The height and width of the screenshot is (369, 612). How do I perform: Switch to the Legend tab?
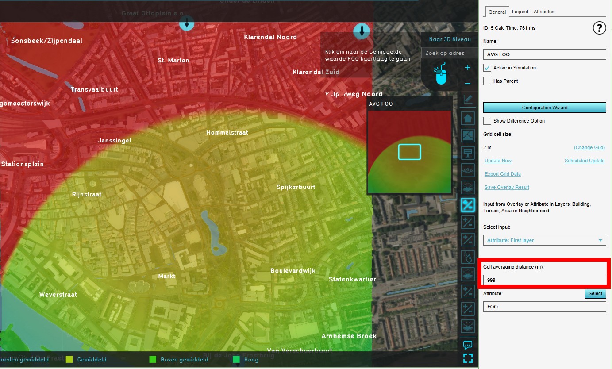(520, 12)
